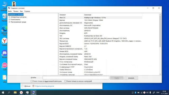This screenshot has width=169, height=95.
Task: Open the Windows Start menu
Action: click(x=3, y=93)
